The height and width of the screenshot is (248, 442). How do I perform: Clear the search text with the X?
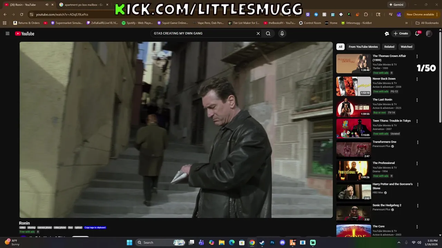pyautogui.click(x=258, y=33)
